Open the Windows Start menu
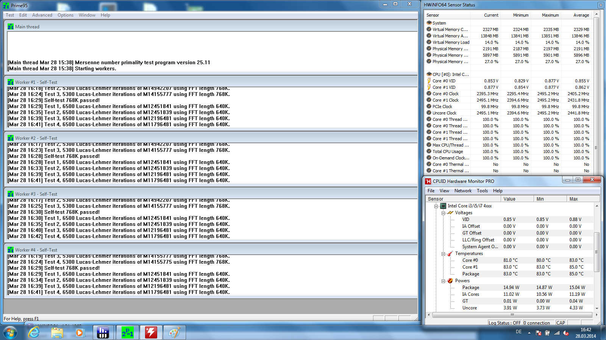The image size is (606, 340). 10,333
